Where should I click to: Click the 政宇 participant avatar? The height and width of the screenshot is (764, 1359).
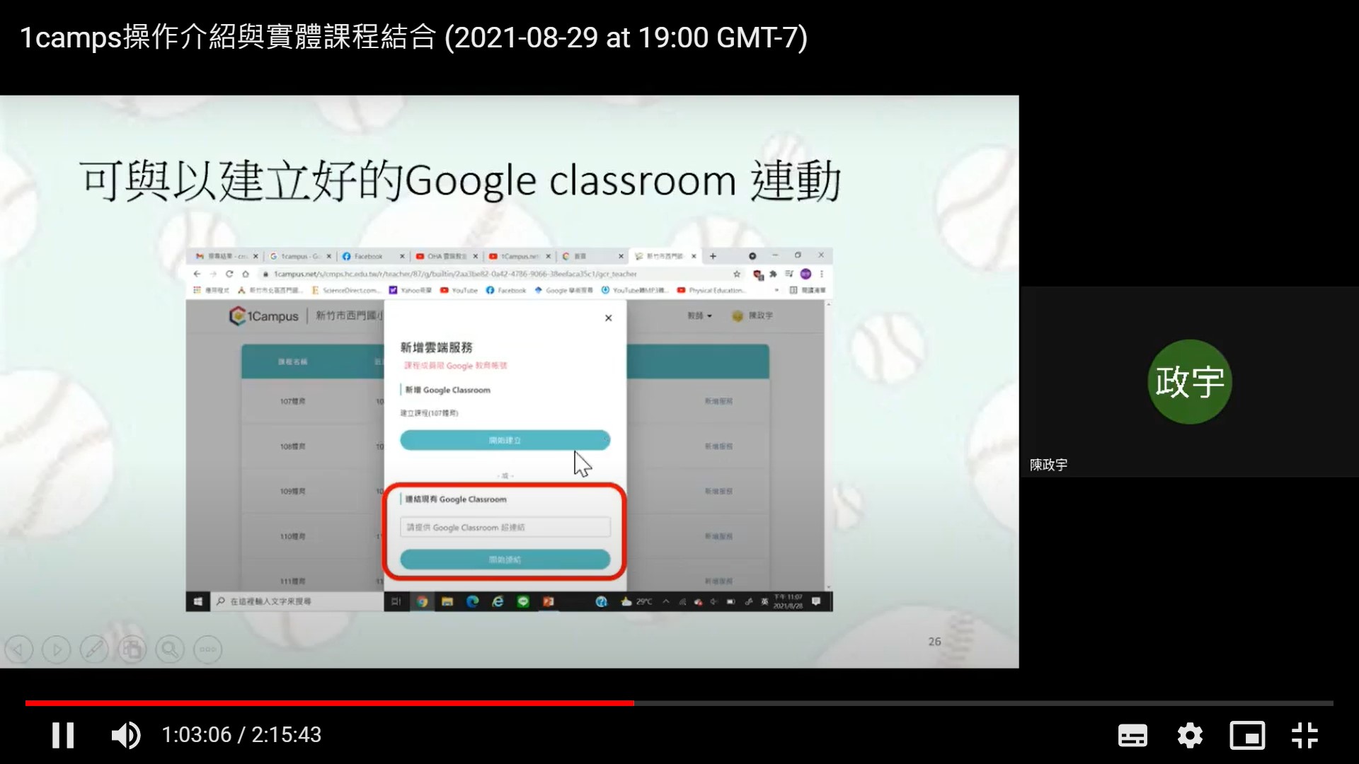click(x=1189, y=382)
